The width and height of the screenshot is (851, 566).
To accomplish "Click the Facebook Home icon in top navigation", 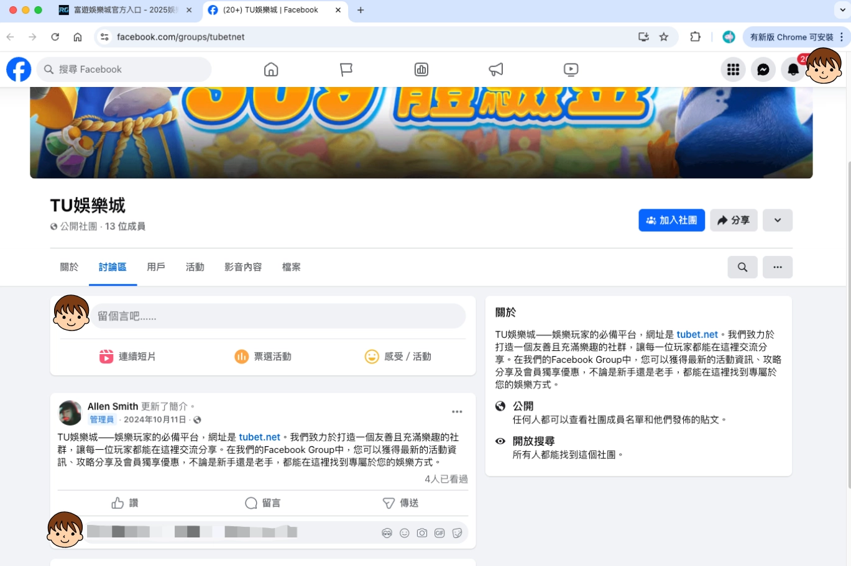I will click(271, 70).
